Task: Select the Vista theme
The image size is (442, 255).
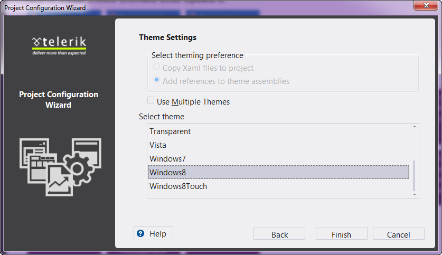Action: 158,145
